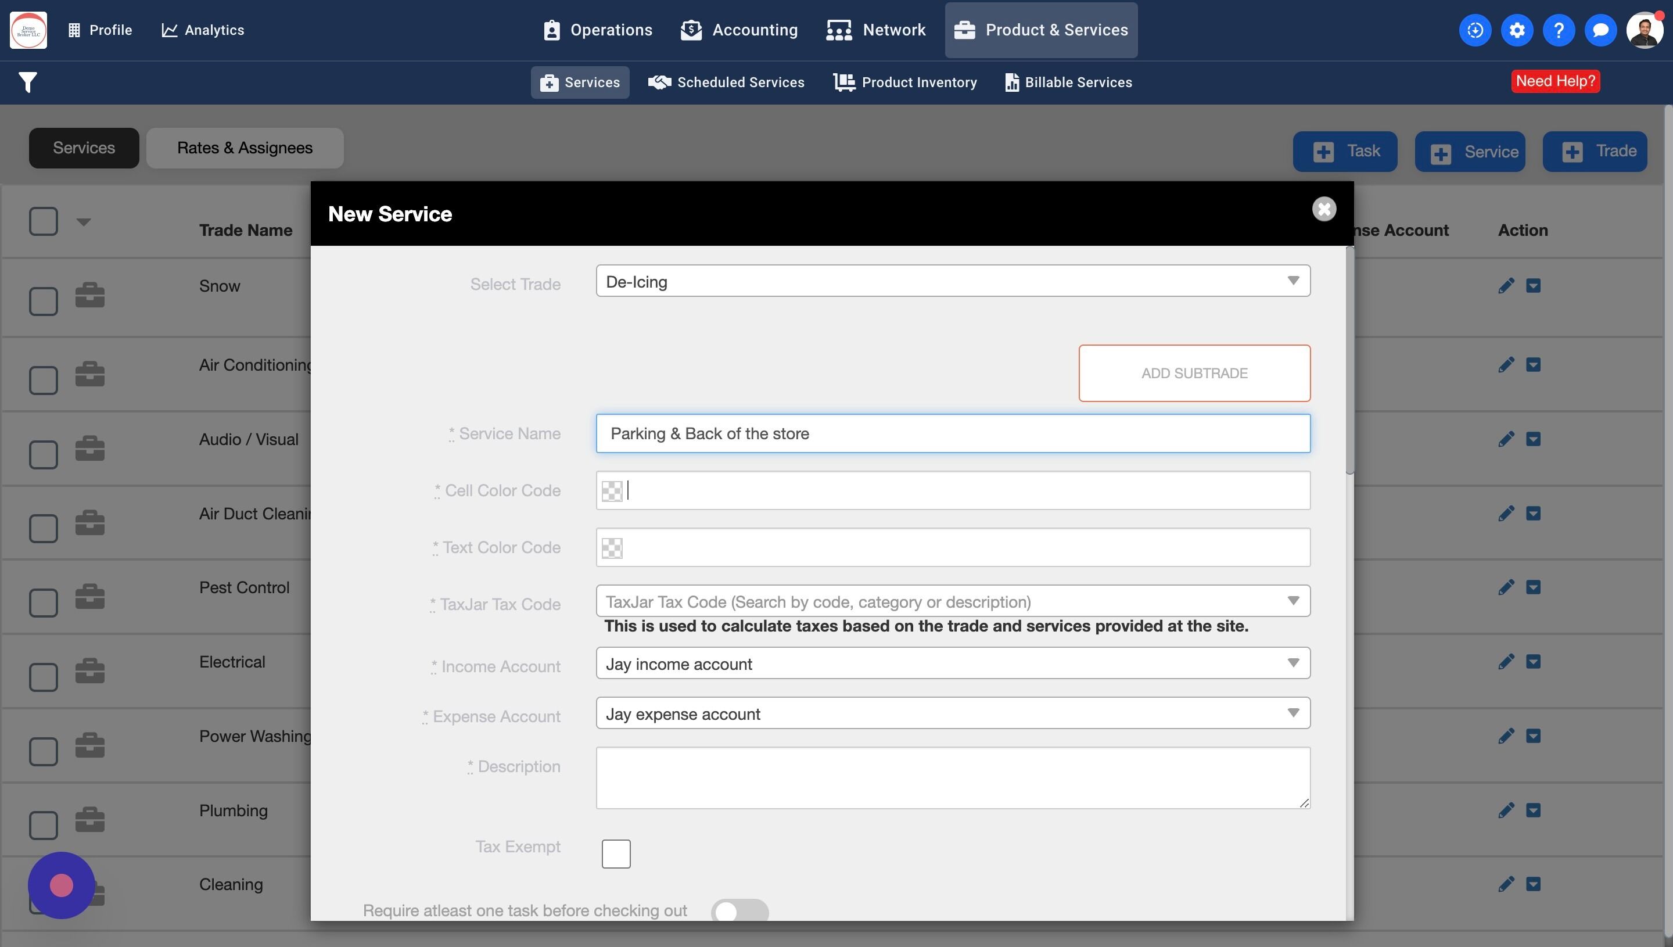Click the briefcase icon in Electrical row
Image resolution: width=1673 pixels, height=947 pixels.
point(89,670)
